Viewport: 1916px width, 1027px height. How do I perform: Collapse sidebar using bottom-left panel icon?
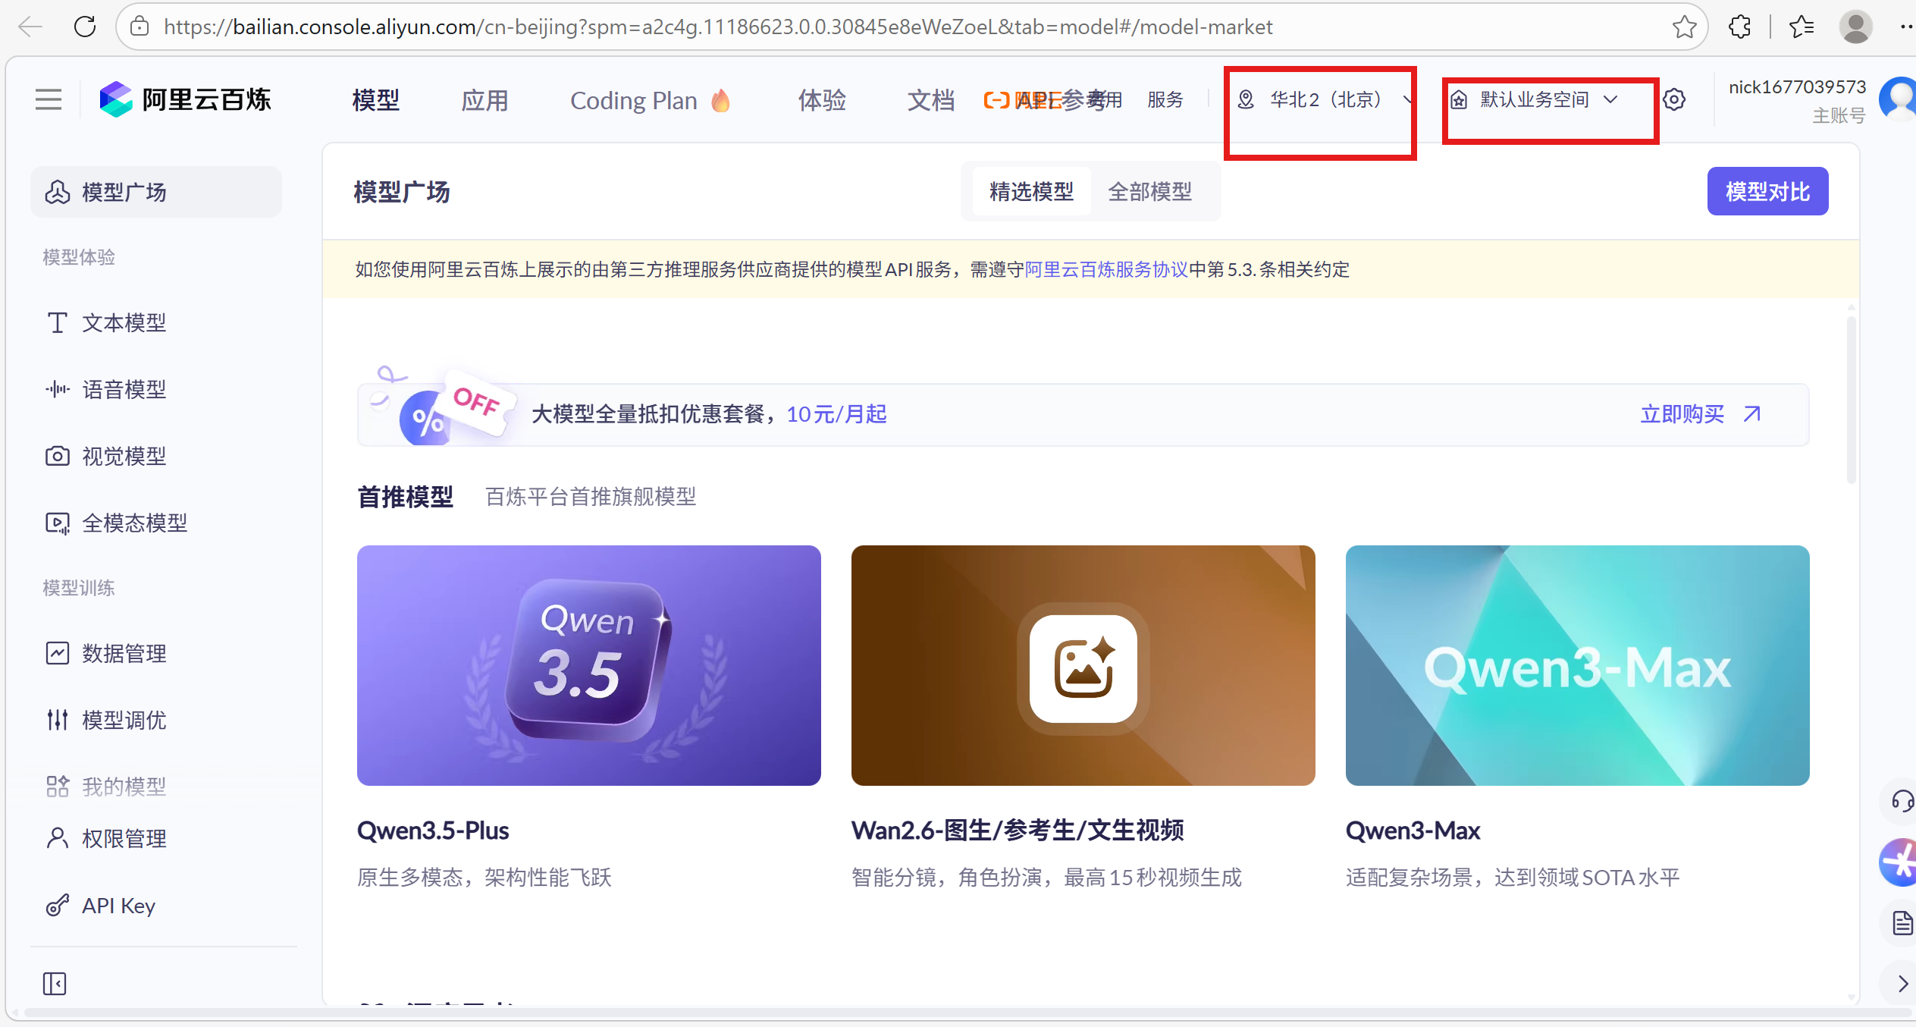(x=55, y=984)
